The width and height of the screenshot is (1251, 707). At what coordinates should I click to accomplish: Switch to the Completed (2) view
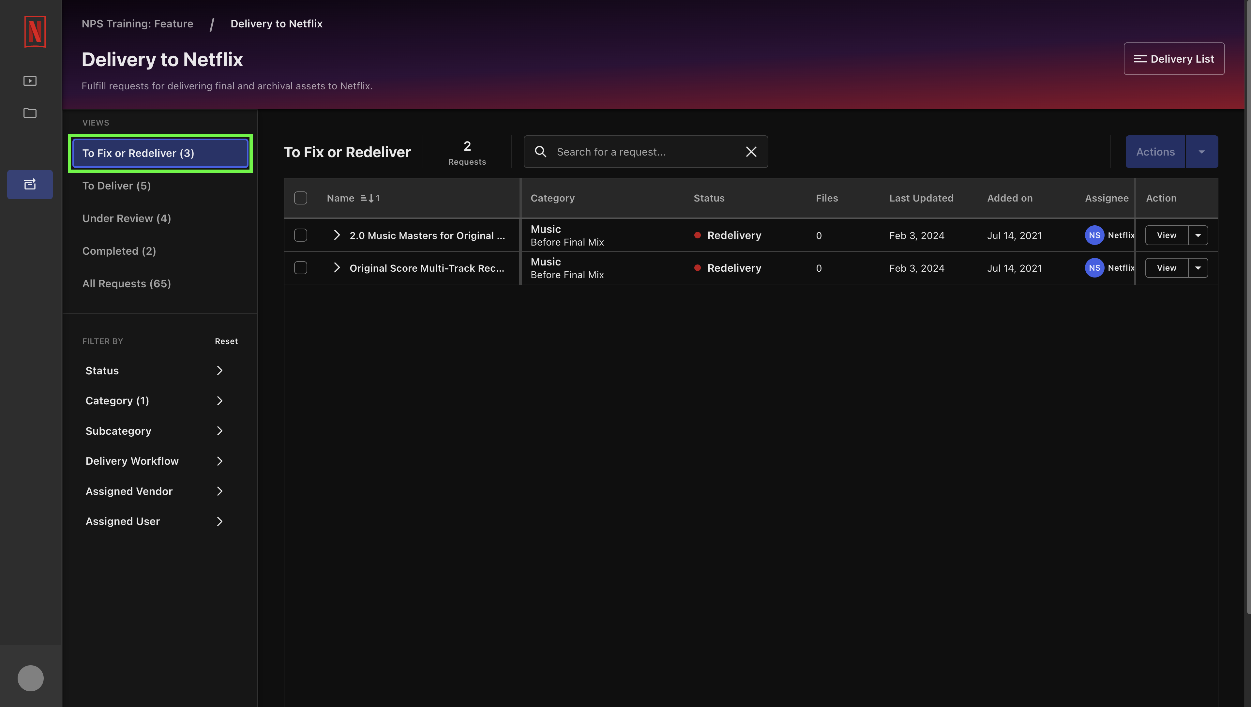coord(119,250)
